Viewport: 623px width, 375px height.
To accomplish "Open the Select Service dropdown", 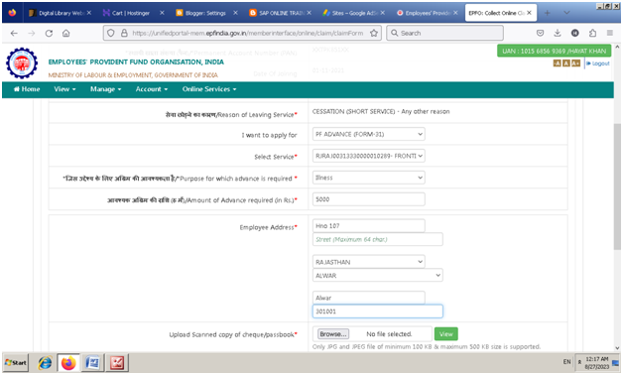I will tap(369, 156).
